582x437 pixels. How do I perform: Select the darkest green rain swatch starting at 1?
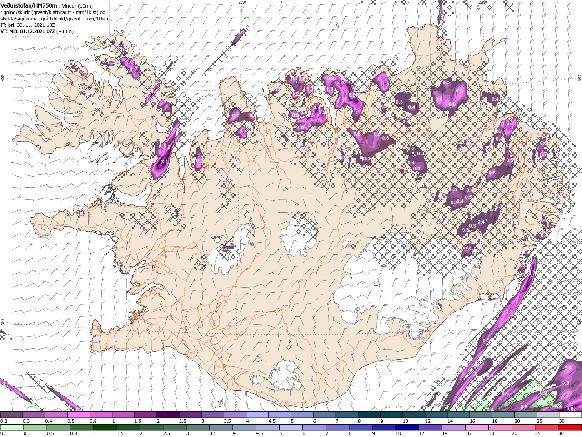tap(105, 427)
